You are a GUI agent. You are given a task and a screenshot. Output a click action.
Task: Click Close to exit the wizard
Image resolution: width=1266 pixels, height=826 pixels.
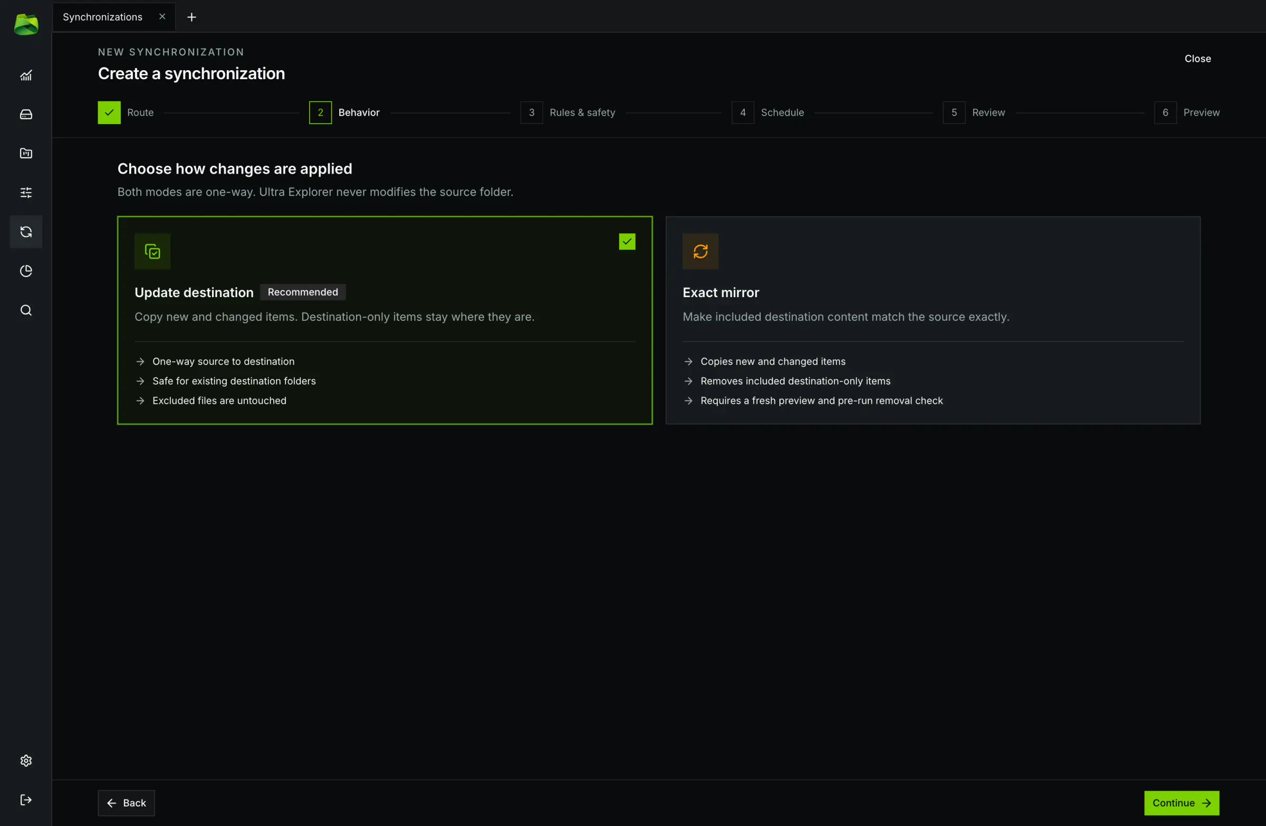coord(1197,59)
